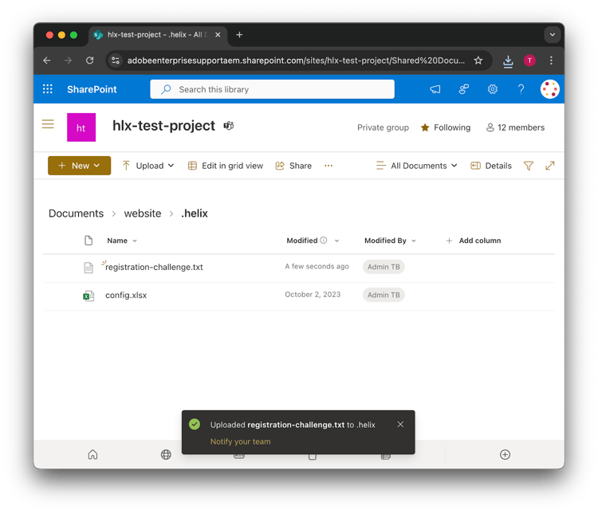Click the Excel icon for config.xlsx
This screenshot has width=598, height=513.
point(89,296)
